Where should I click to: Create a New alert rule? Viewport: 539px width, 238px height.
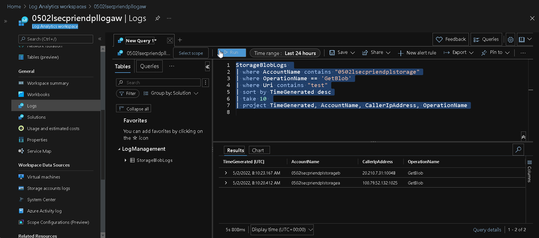click(417, 53)
